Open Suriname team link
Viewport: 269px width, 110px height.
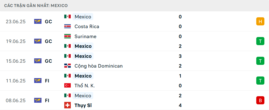[x=85, y=36]
